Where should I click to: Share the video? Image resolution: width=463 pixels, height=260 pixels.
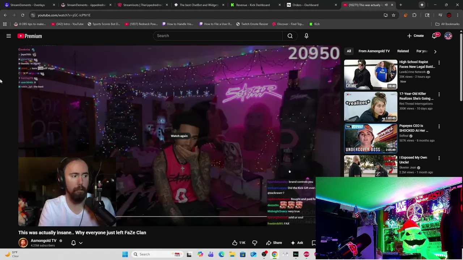click(x=274, y=243)
